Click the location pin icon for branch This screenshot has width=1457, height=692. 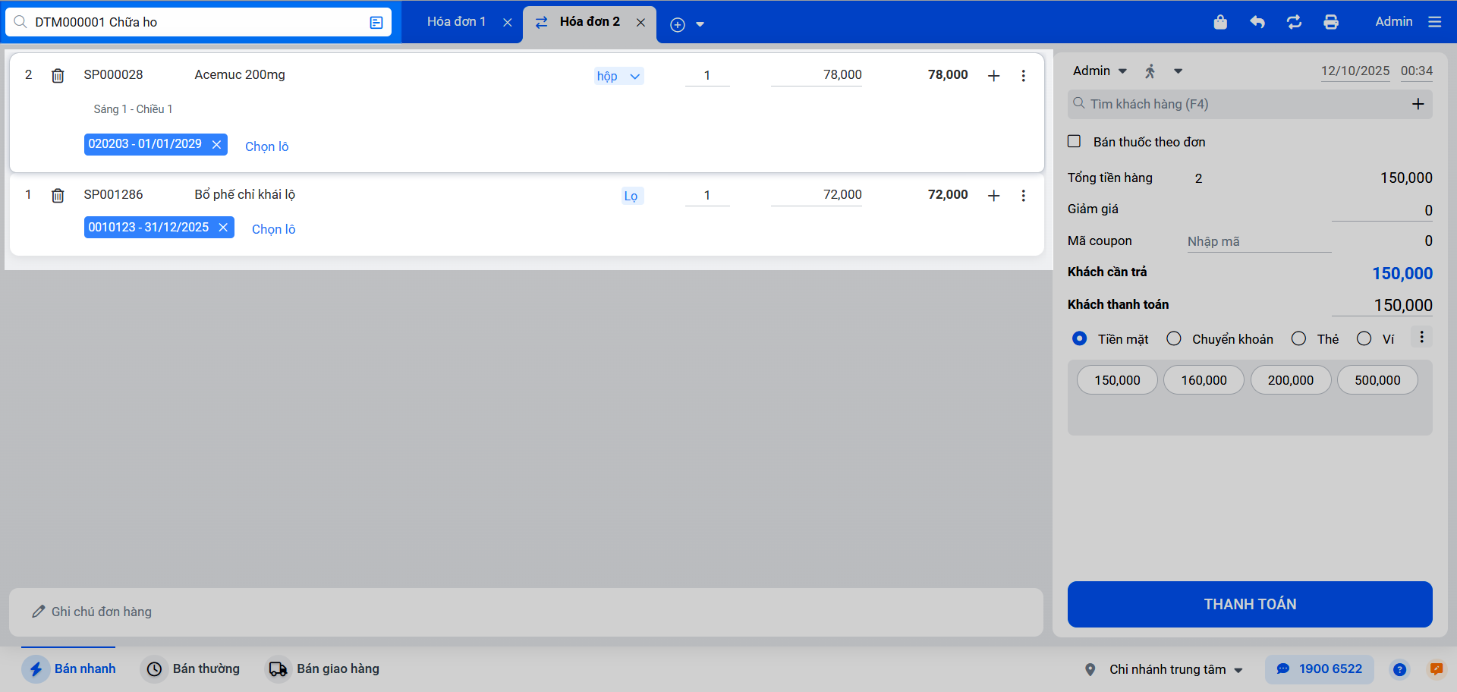tap(1090, 669)
